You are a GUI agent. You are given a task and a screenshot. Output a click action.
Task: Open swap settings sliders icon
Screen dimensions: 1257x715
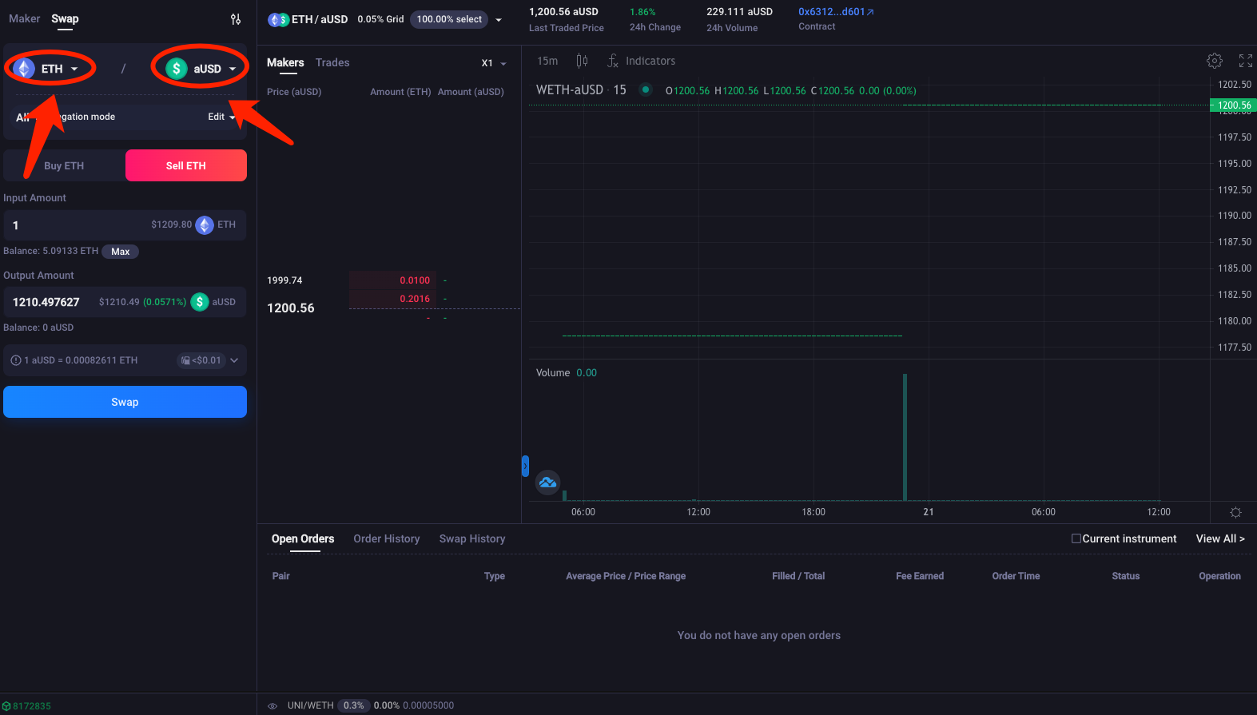tap(236, 19)
